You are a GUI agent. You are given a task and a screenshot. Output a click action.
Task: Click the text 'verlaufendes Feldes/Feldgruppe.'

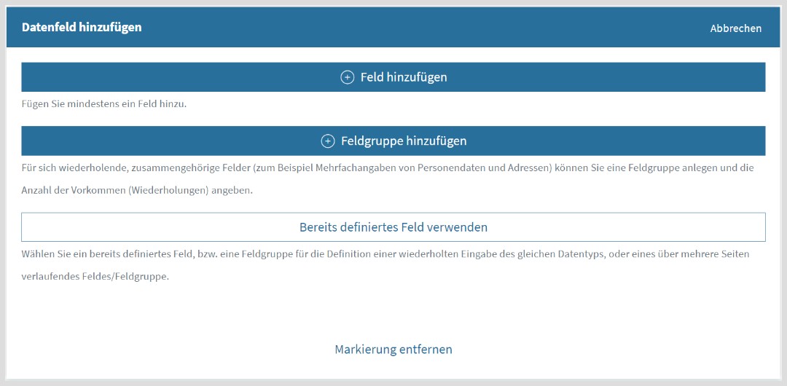(95, 277)
